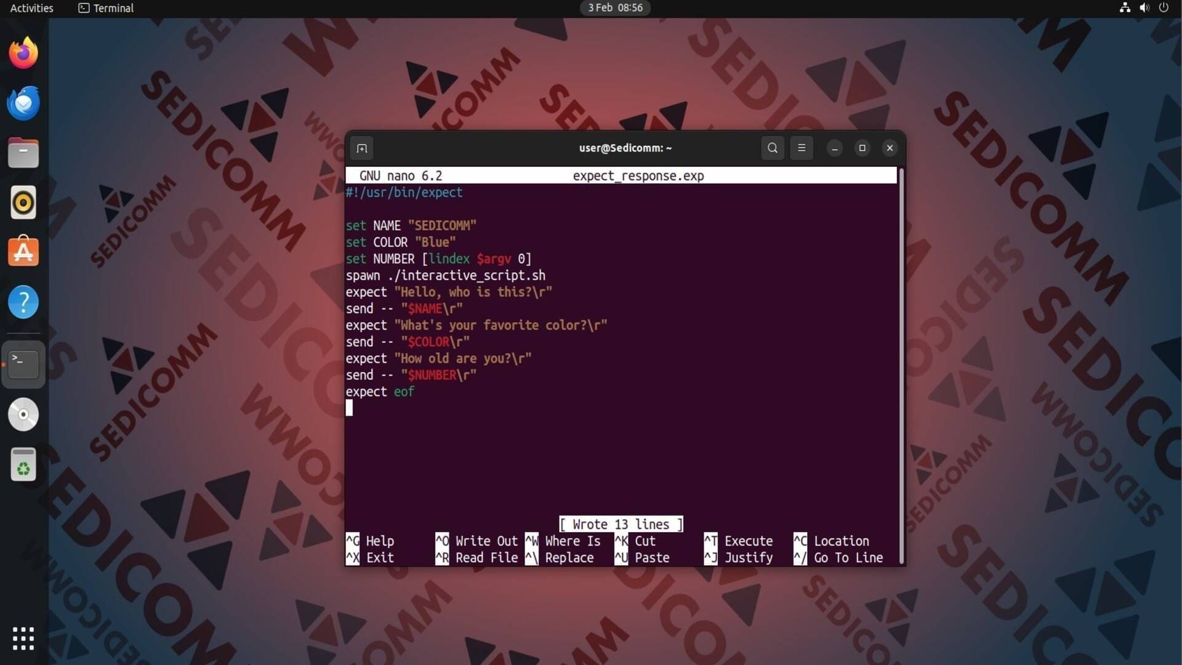Click the terminal window scrollbar
1182x665 pixels.
pos(901,366)
